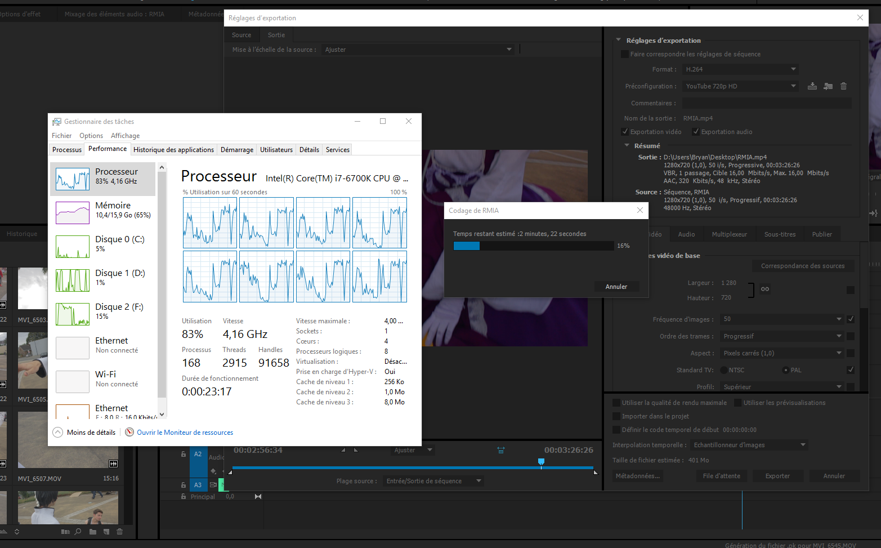Screen dimensions: 881x548
Task: Collapse the Réglages d'exportation section triangle
Action: pyautogui.click(x=618, y=40)
